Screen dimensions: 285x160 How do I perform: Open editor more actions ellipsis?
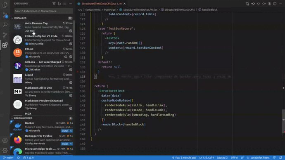click(x=280, y=4)
